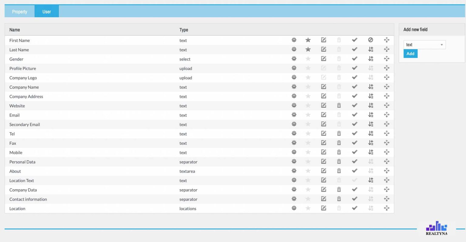The image size is (466, 242).
Task: Switch to the Property tab
Action: (20, 12)
